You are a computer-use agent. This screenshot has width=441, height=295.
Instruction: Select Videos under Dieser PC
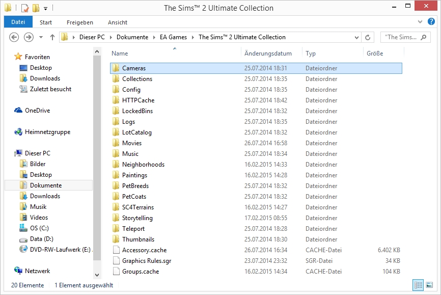[39, 218]
